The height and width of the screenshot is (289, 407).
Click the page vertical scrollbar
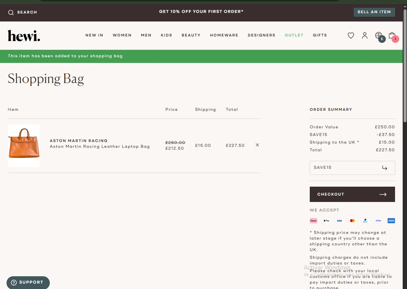[x=405, y=65]
